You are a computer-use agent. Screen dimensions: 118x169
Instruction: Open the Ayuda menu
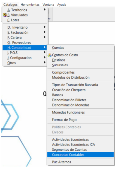coord(62,5)
